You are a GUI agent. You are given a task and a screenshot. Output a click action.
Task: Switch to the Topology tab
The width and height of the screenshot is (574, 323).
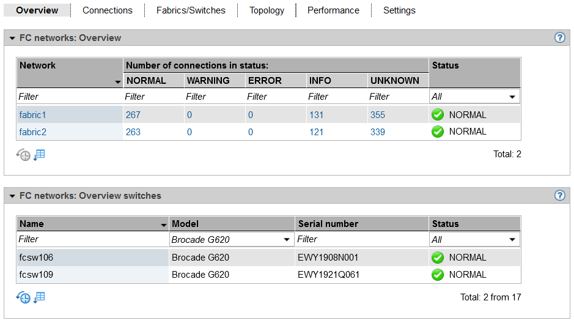click(x=267, y=10)
